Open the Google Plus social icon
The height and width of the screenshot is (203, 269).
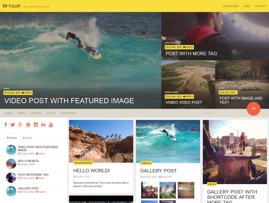coord(20,125)
